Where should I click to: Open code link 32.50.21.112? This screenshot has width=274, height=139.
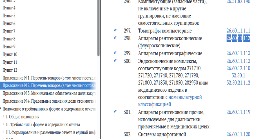pos(238,83)
